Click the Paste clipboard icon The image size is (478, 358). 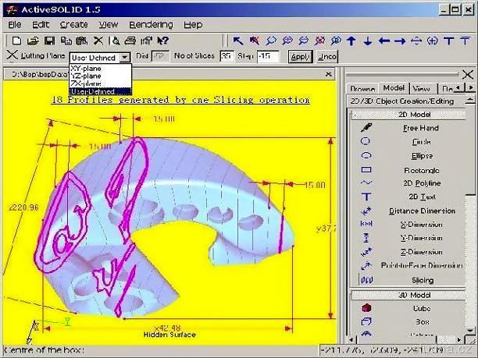click(x=81, y=41)
